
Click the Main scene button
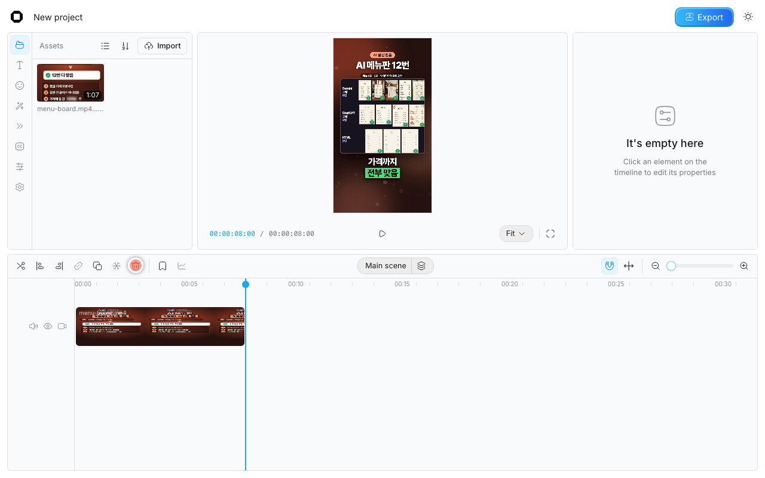click(x=385, y=266)
